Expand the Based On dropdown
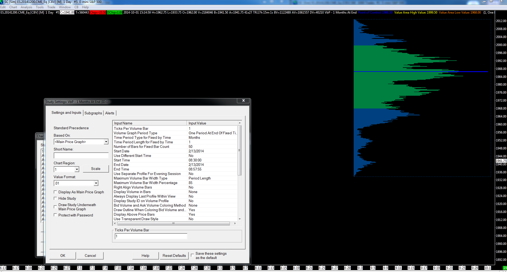Screen dimensions: 507x272 (106, 142)
